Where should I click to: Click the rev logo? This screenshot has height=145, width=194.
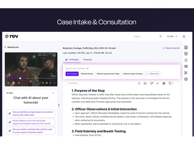click(x=12, y=36)
